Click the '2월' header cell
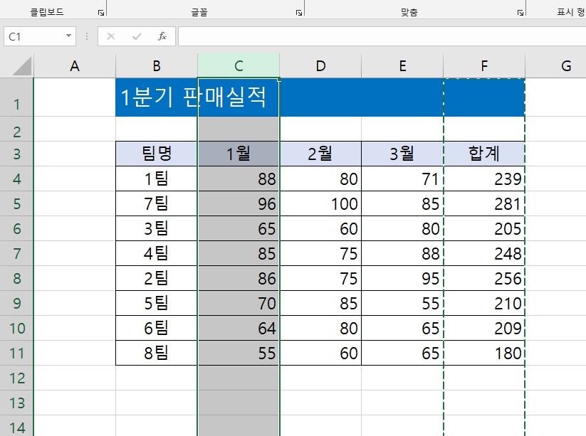This screenshot has width=586, height=436. coord(320,154)
